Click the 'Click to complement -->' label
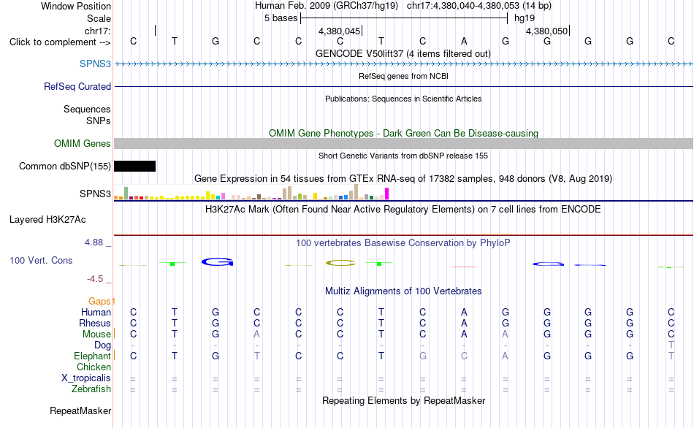The image size is (694, 428). (x=60, y=42)
